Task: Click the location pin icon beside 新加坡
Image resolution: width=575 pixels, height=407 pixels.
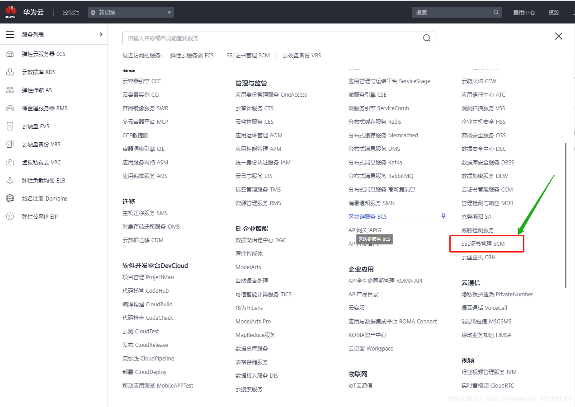Action: (93, 13)
